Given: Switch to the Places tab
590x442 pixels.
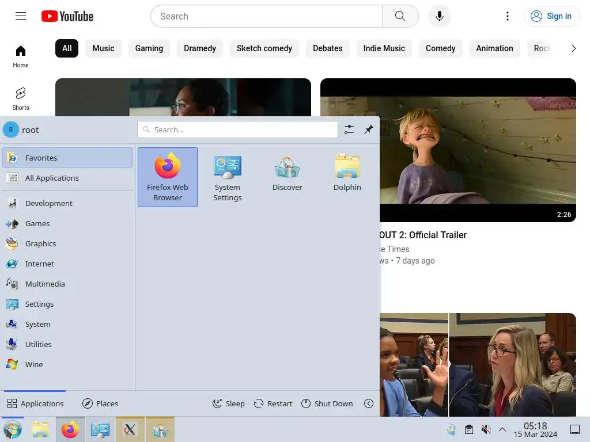Looking at the screenshot, I should coord(100,403).
